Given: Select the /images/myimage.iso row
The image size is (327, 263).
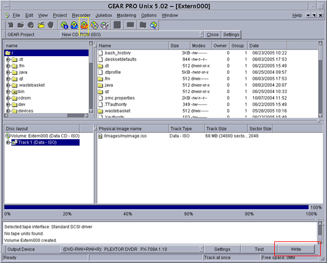Looking at the screenshot, I should coord(209,136).
